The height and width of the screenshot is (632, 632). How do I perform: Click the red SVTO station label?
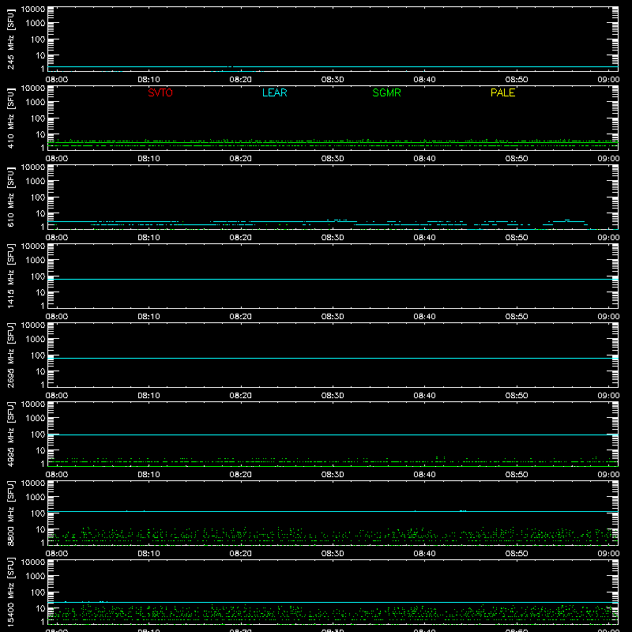pyautogui.click(x=160, y=92)
